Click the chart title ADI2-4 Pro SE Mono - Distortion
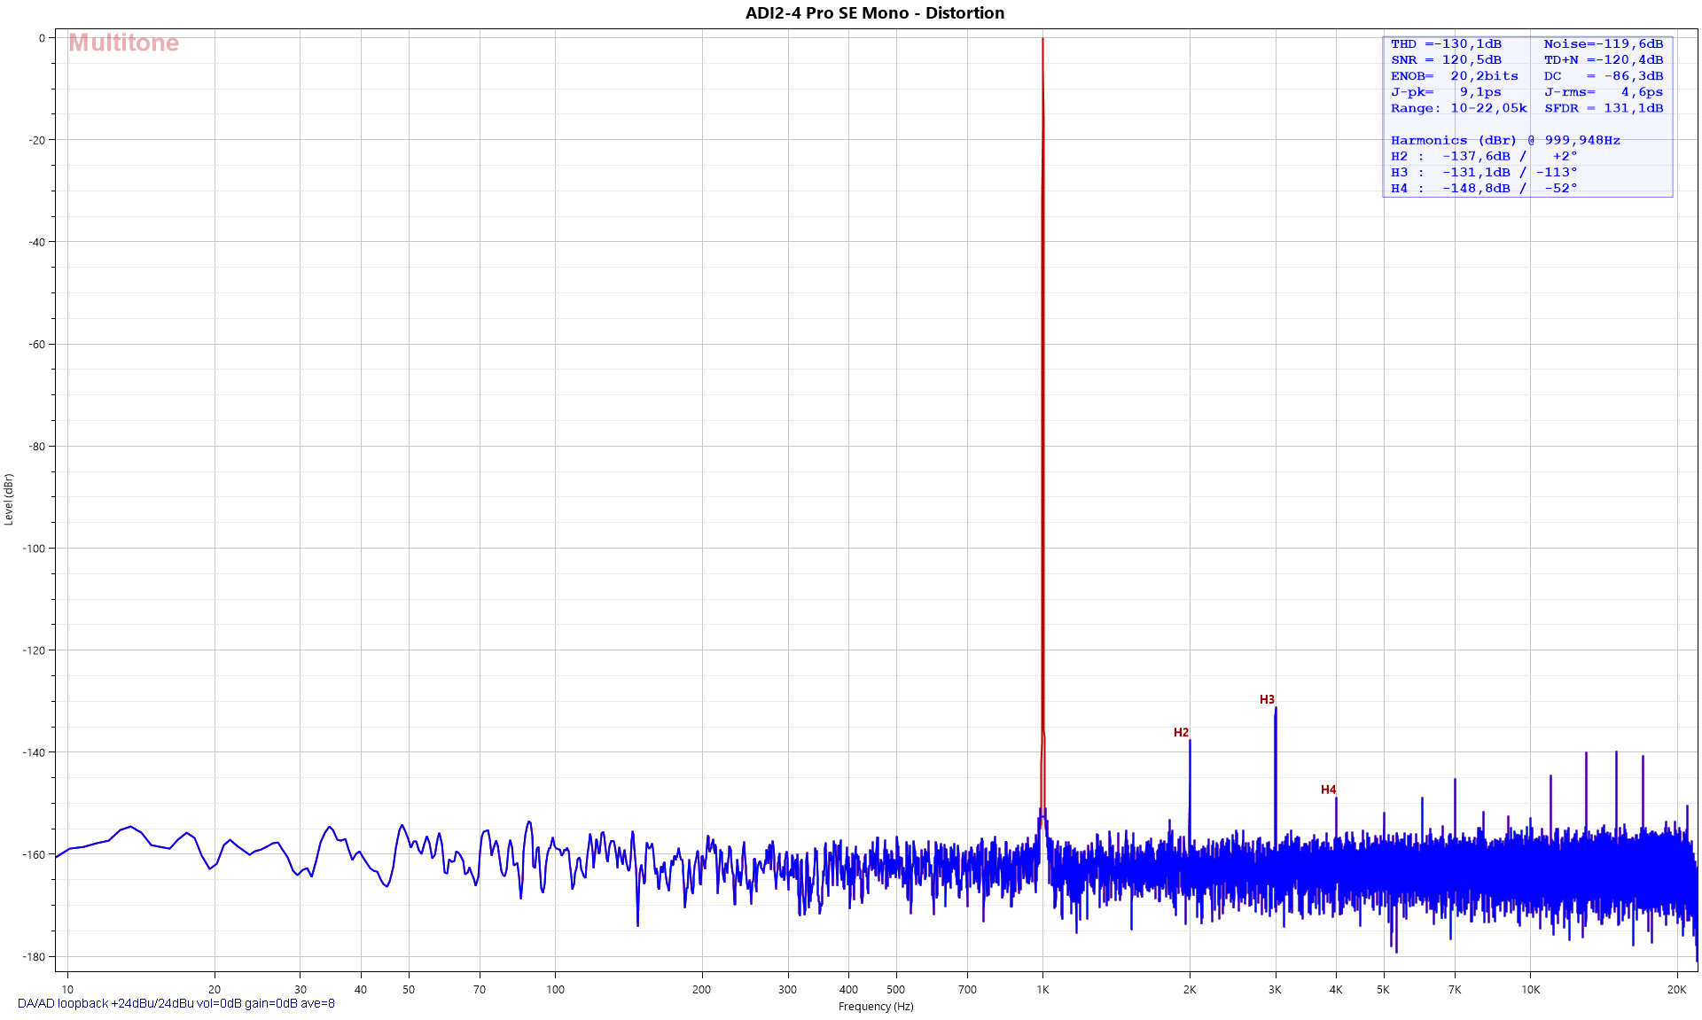This screenshot has height=1020, width=1702. point(874,13)
